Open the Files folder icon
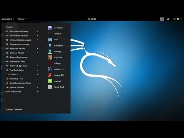 tap(50, 39)
